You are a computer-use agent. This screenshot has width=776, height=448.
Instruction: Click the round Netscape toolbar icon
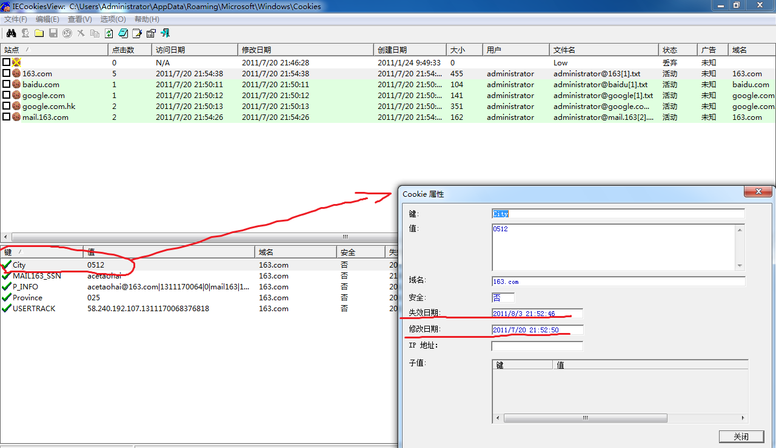67,33
